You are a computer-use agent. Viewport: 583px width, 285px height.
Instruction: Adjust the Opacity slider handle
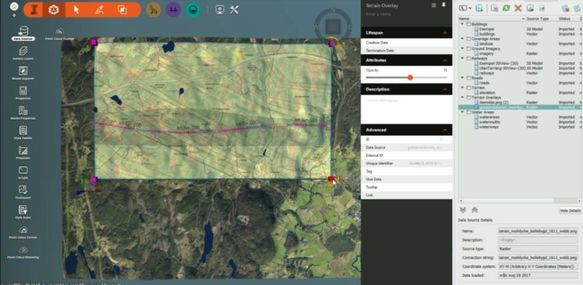(x=410, y=77)
